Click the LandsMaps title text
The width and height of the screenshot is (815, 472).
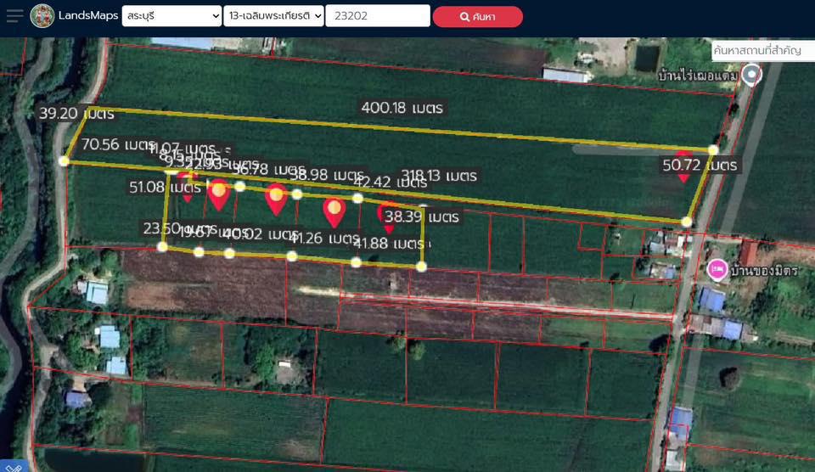88,15
